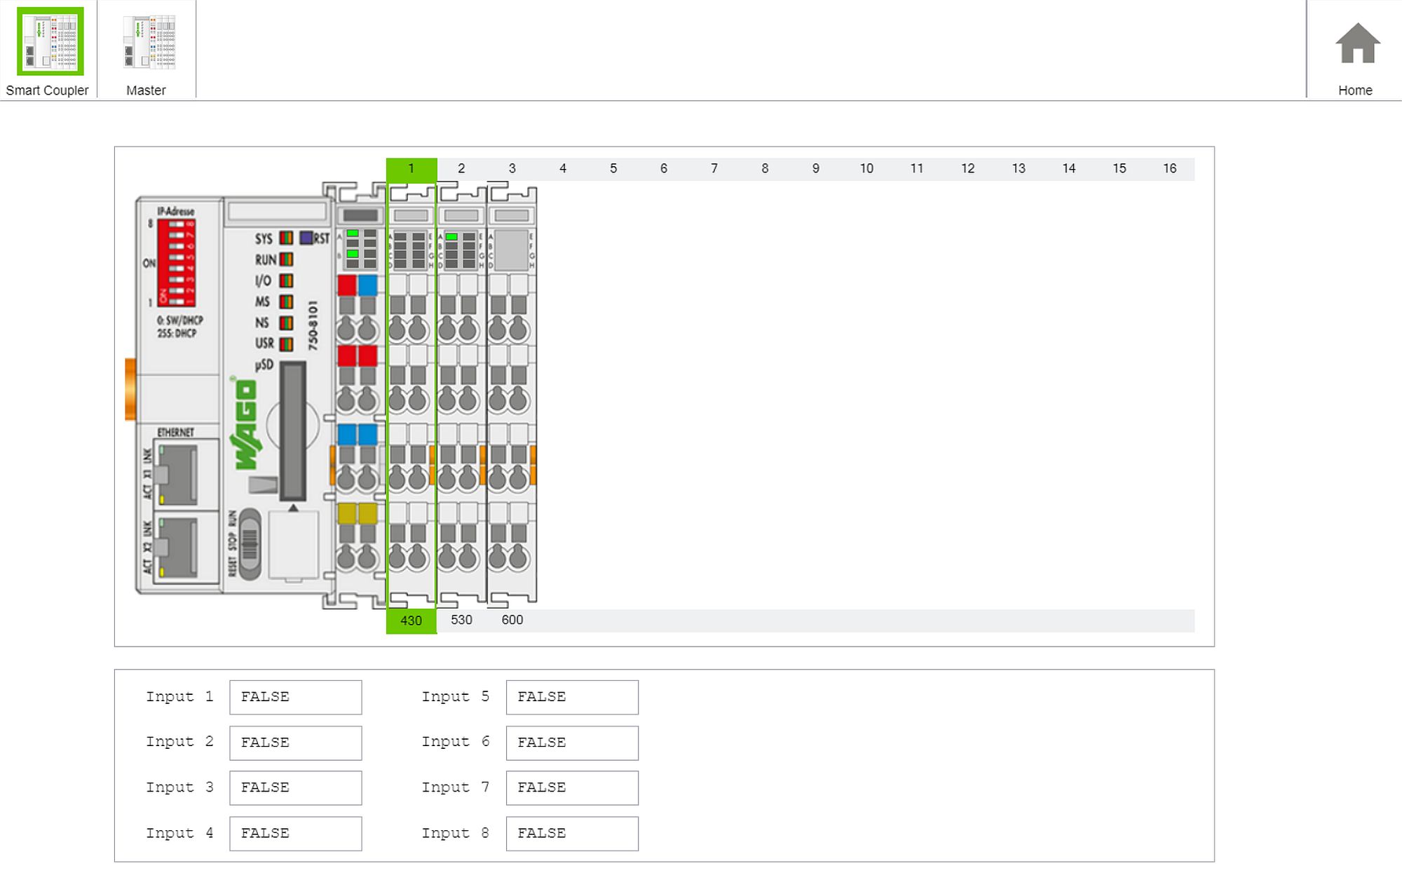Click the 430 module label
The image size is (1402, 880).
pos(411,621)
